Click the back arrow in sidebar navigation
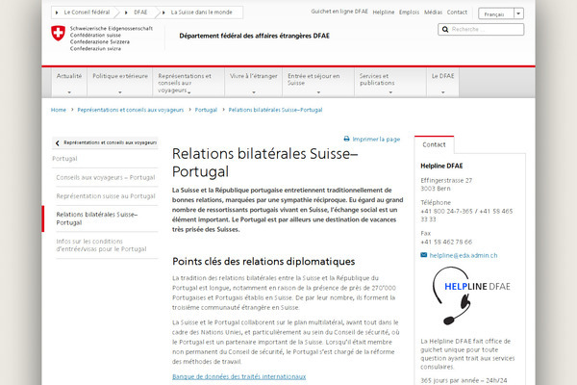 [58, 141]
